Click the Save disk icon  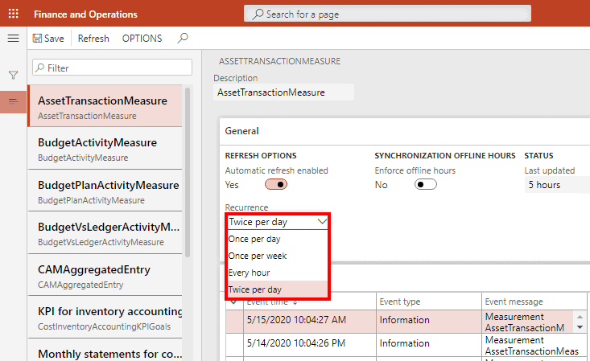(x=37, y=39)
